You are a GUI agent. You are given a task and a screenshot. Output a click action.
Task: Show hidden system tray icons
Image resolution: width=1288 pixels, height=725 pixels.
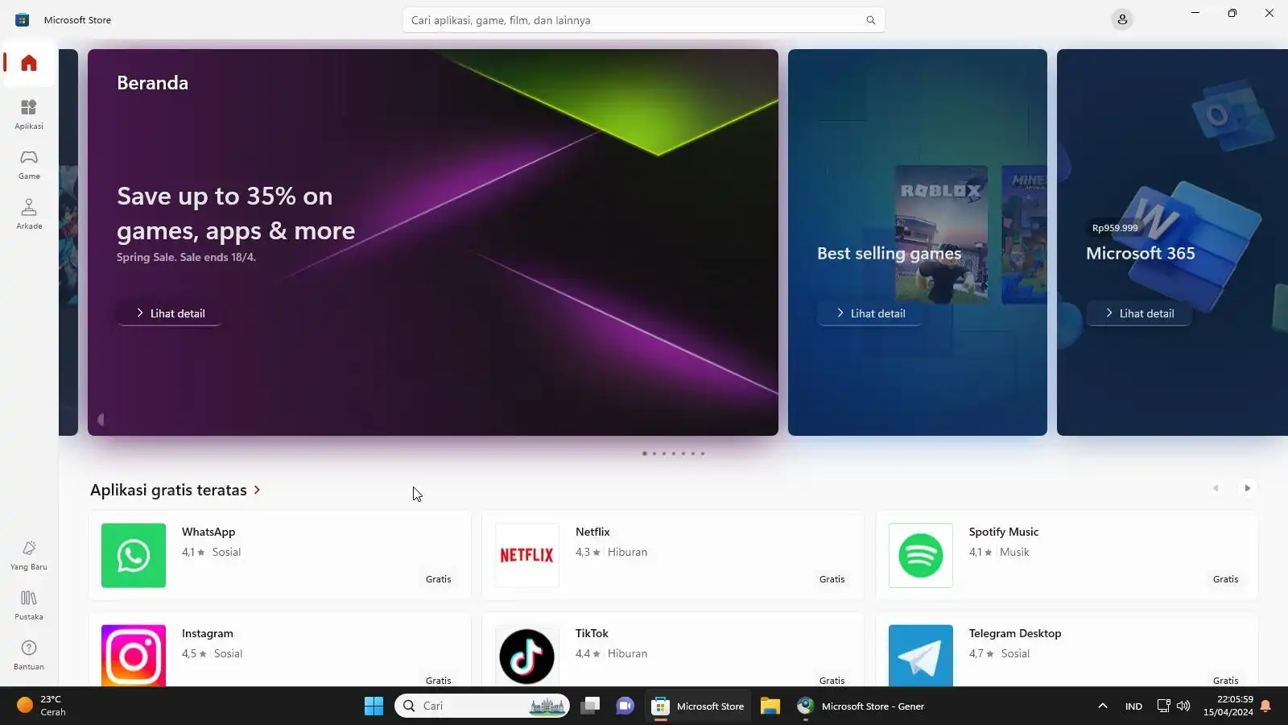(x=1103, y=706)
